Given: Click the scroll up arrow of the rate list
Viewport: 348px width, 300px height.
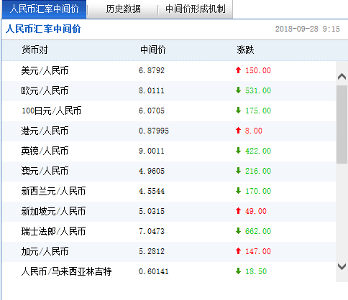Looking at the screenshot, I should coord(342,77).
